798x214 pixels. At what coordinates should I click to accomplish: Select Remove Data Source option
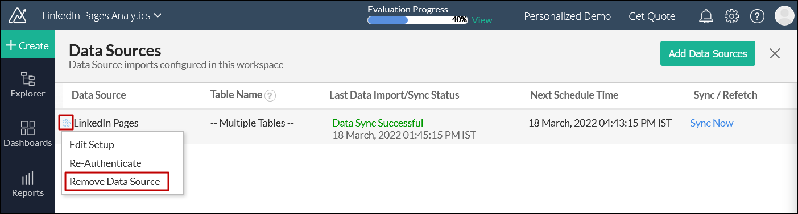tap(117, 182)
